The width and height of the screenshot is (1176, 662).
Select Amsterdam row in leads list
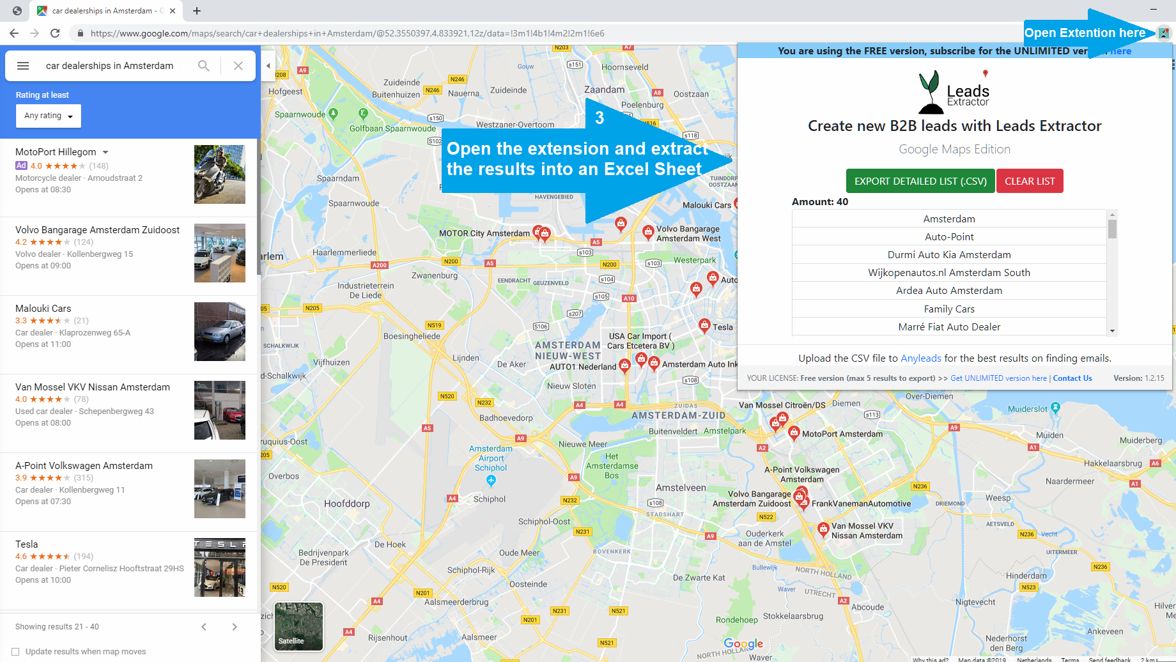[x=949, y=219]
